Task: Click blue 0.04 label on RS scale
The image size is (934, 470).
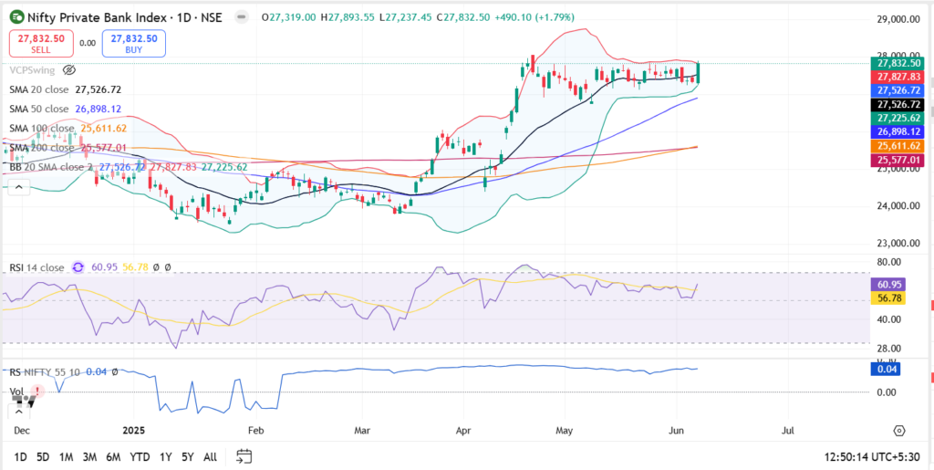Action: pyautogui.click(x=887, y=370)
